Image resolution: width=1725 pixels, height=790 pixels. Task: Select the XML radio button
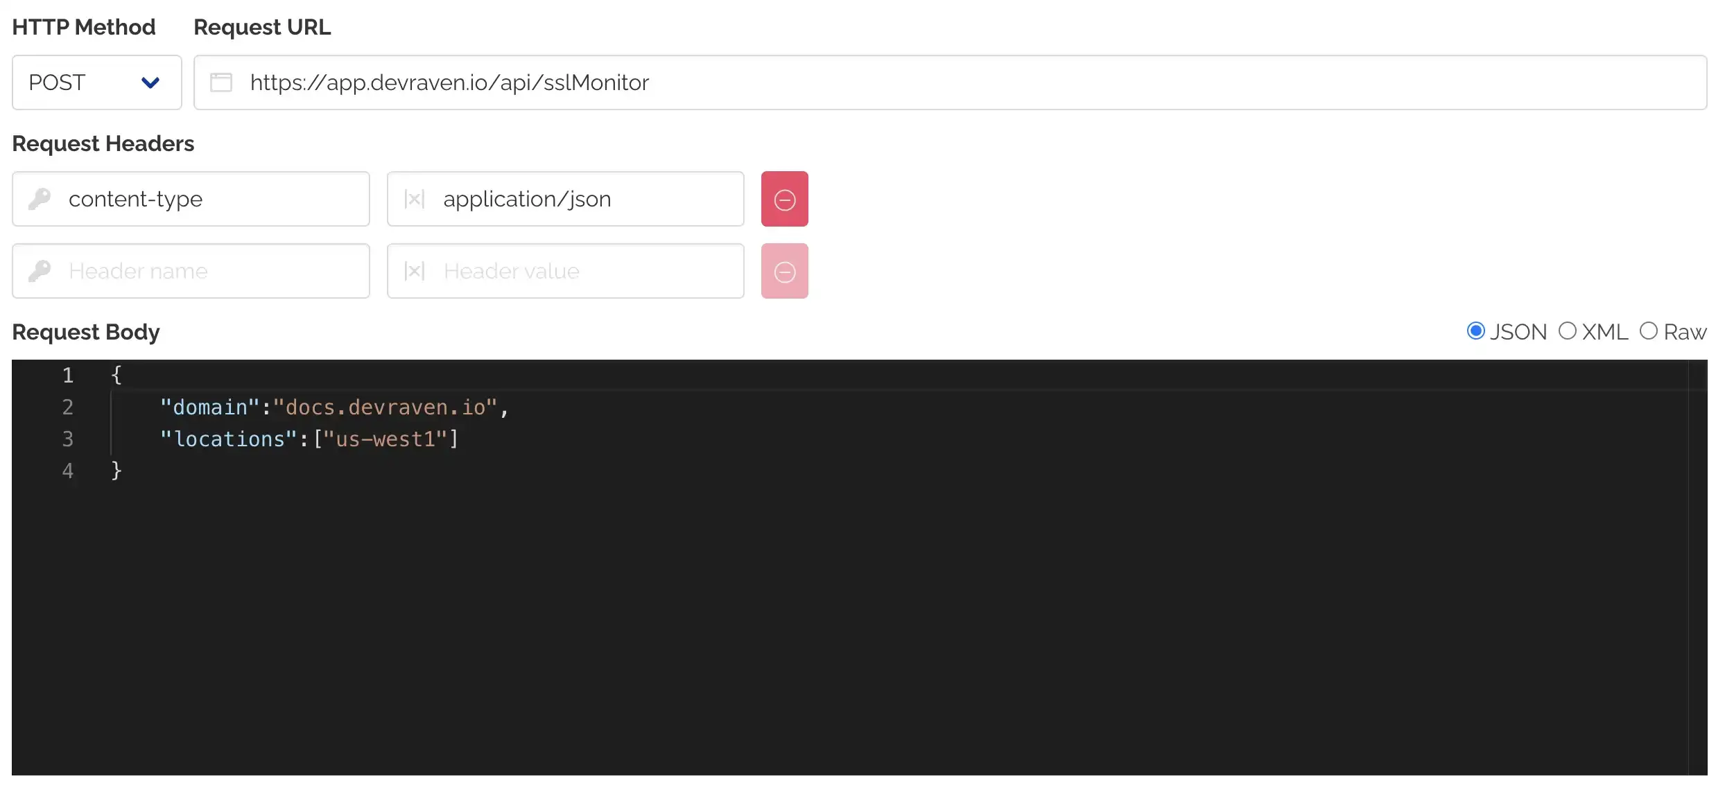pyautogui.click(x=1568, y=331)
